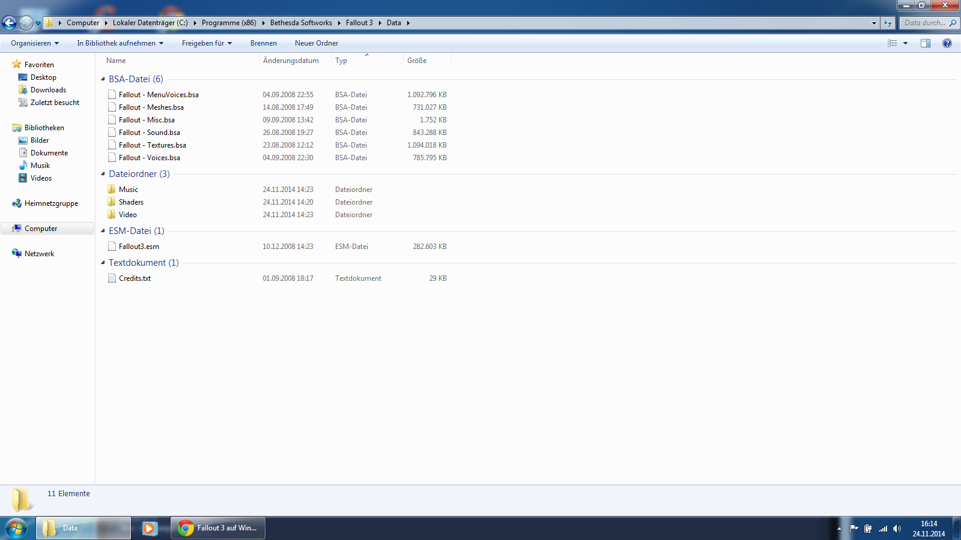Click the search box 'Data durch...'
The width and height of the screenshot is (961, 540).
[x=924, y=23]
